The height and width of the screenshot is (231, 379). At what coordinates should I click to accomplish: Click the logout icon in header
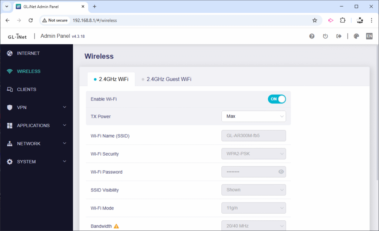click(x=338, y=36)
